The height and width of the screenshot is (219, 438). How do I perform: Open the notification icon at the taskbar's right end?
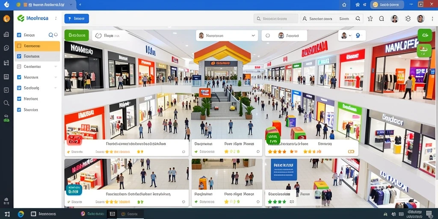(429, 214)
